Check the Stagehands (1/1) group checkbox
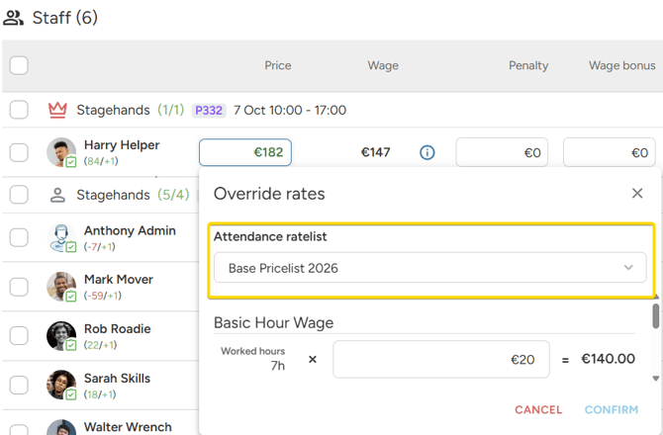Image resolution: width=663 pixels, height=435 pixels. [x=19, y=110]
